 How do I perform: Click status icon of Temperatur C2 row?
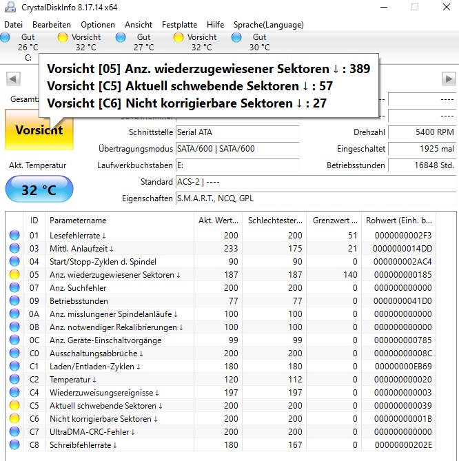pos(14,379)
